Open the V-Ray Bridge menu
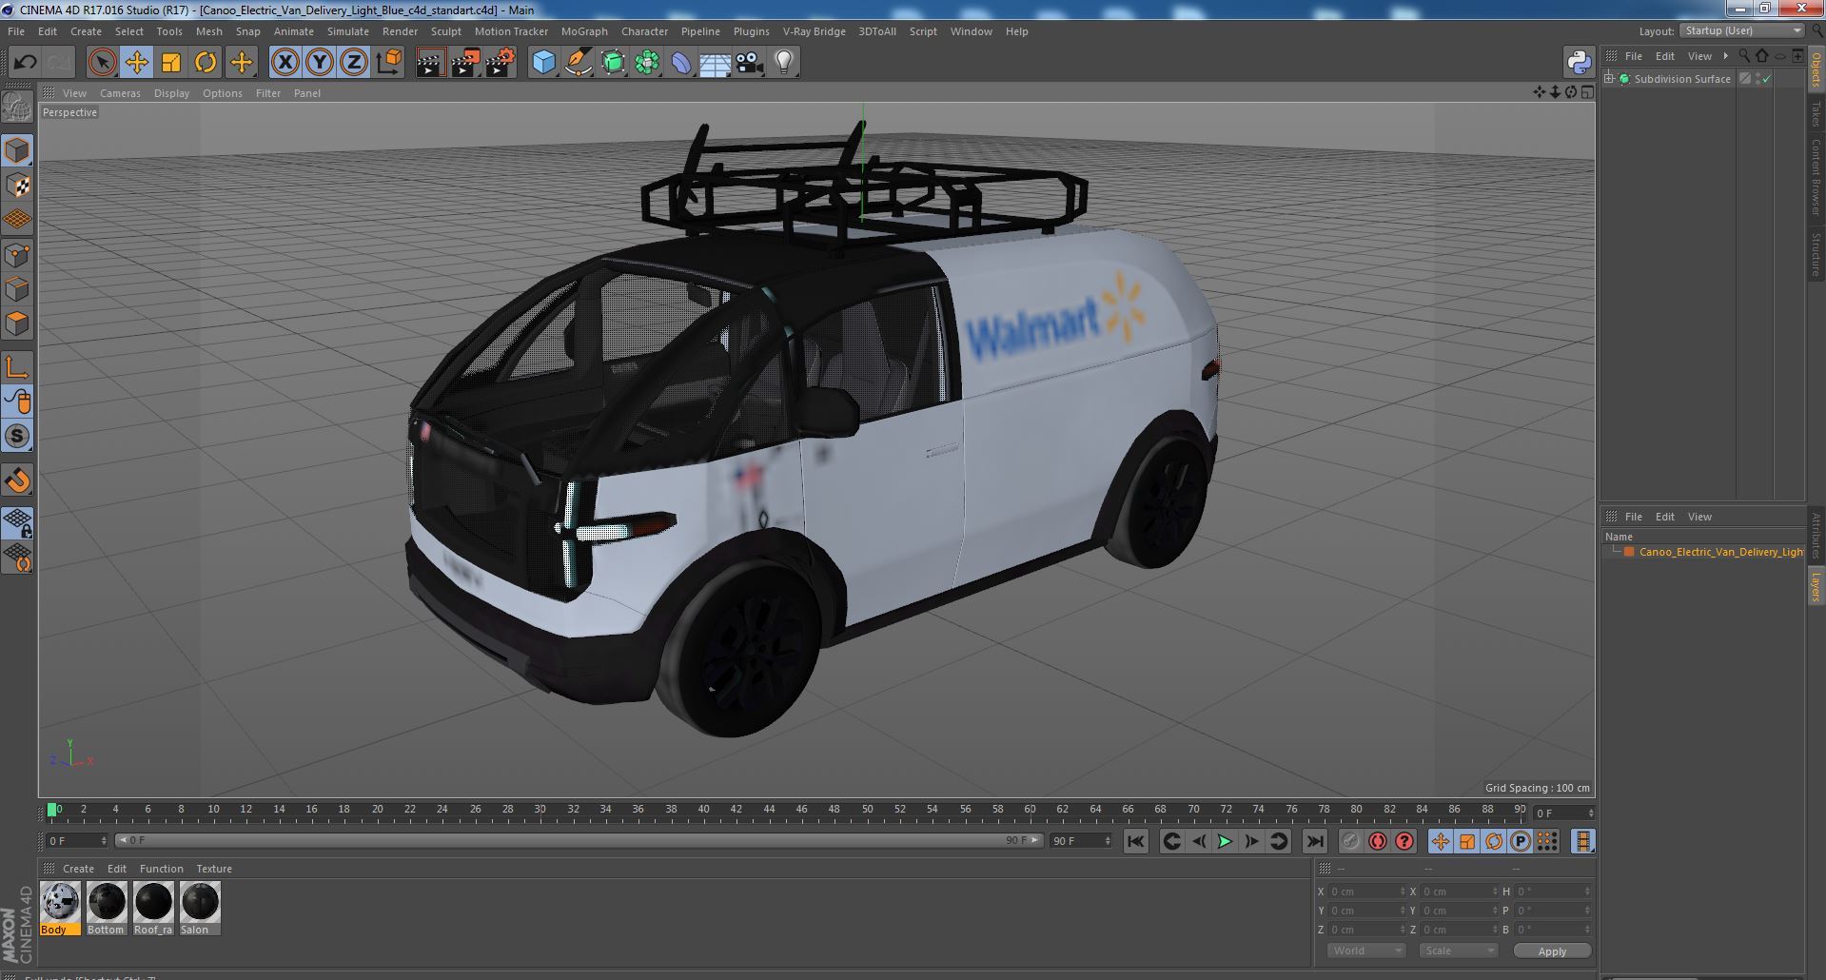Viewport: 1826px width, 980px height. click(814, 31)
